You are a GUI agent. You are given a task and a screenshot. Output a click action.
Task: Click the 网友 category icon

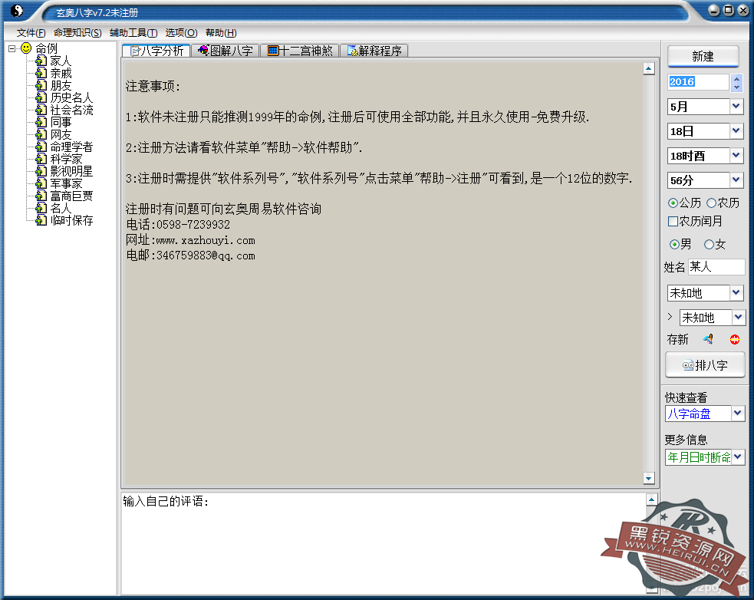41,134
